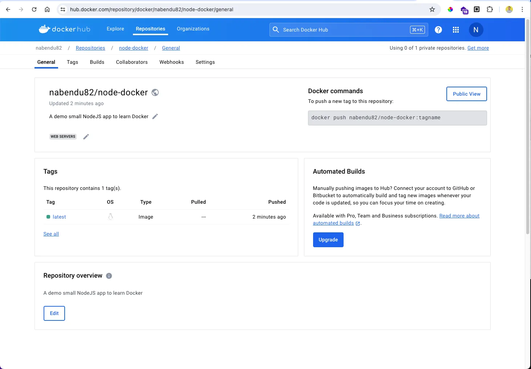Click the browser home icon
The height and width of the screenshot is (369, 531).
[47, 9]
